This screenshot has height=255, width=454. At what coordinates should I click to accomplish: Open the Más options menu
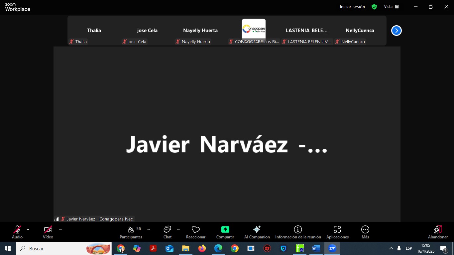pos(365,232)
